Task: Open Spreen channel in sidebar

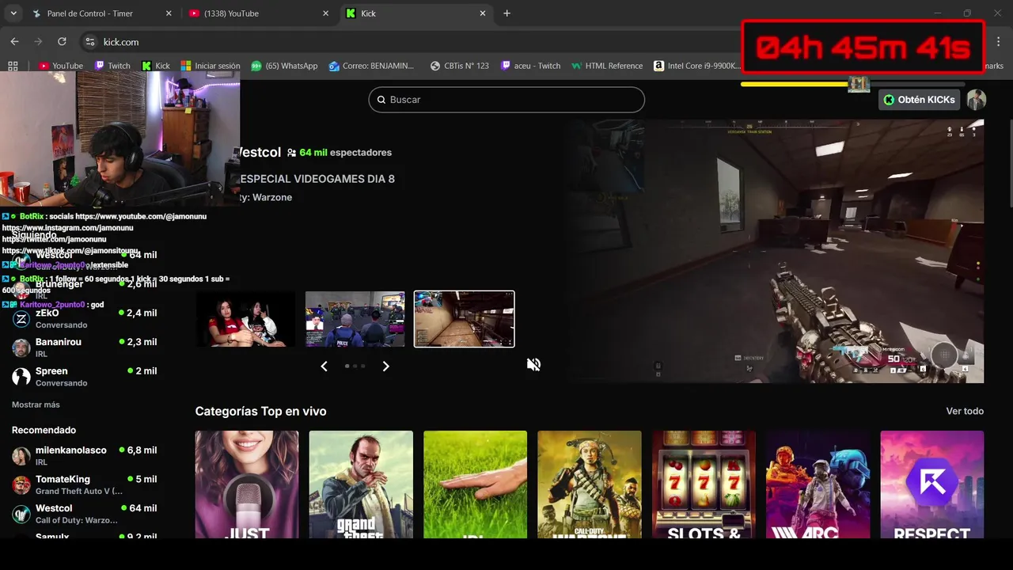Action: point(84,376)
